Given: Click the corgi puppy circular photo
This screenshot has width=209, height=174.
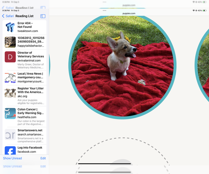Looking at the screenshot, I should point(122,65).
